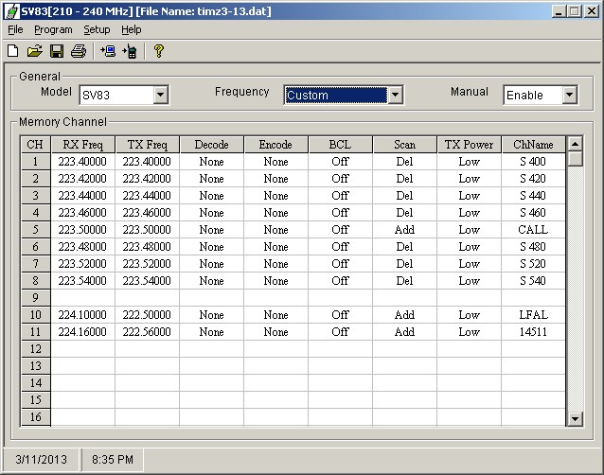Open the Program menu
Viewport: 604px width, 475px height.
(x=53, y=29)
